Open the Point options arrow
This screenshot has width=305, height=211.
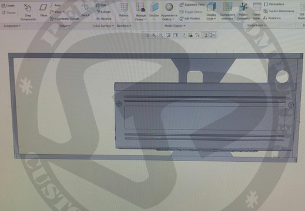click(63, 12)
